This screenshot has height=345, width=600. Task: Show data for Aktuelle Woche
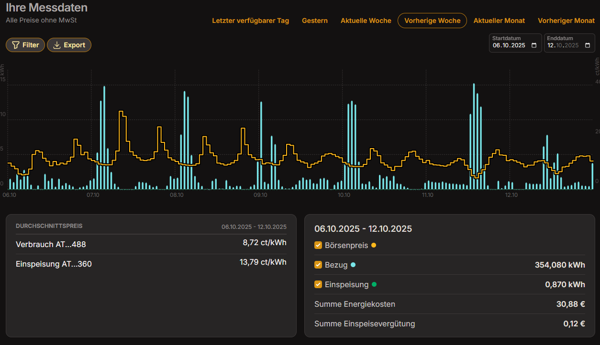click(366, 21)
